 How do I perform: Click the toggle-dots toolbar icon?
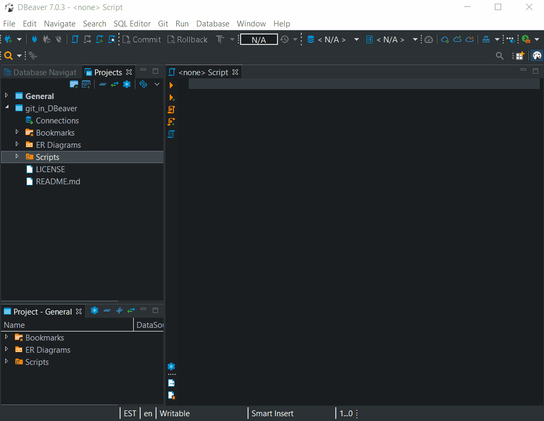(x=510, y=40)
